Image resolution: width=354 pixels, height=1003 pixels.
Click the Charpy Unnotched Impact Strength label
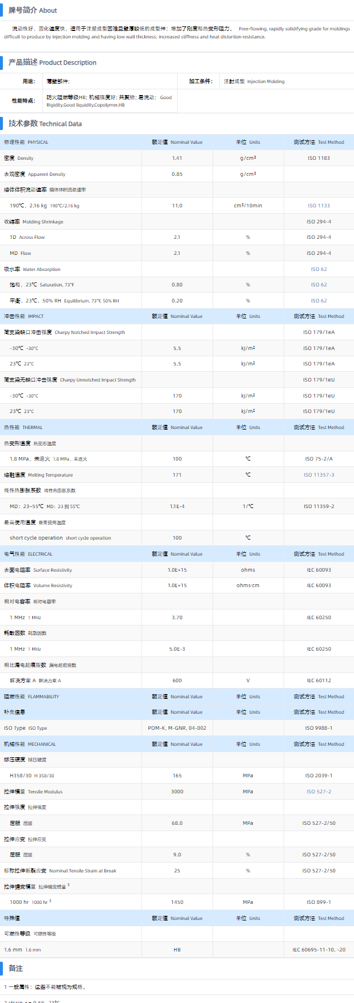70,380
